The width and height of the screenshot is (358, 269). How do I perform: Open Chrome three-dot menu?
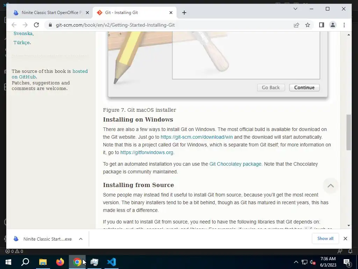344,25
